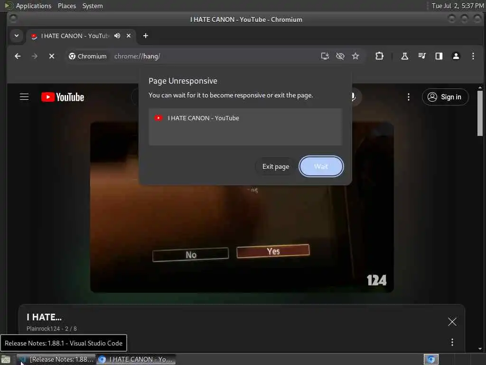486x365 pixels.
Task: Open playlist three-dot options menu
Action: point(452,342)
